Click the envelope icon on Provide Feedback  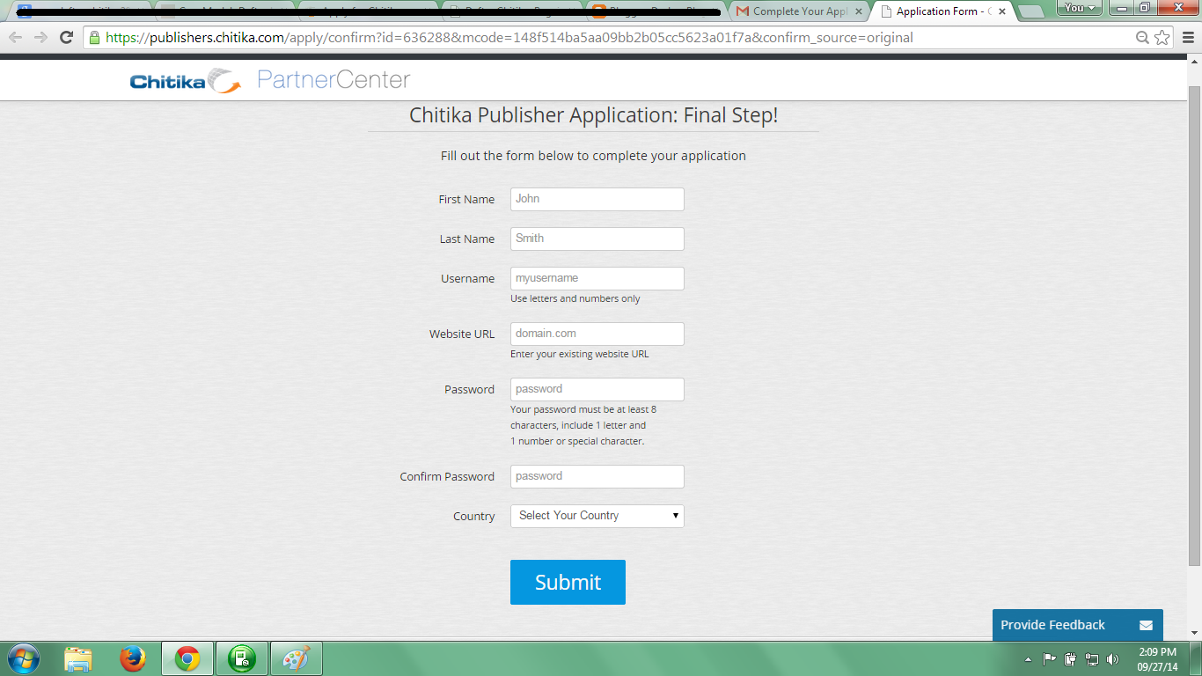(x=1146, y=625)
